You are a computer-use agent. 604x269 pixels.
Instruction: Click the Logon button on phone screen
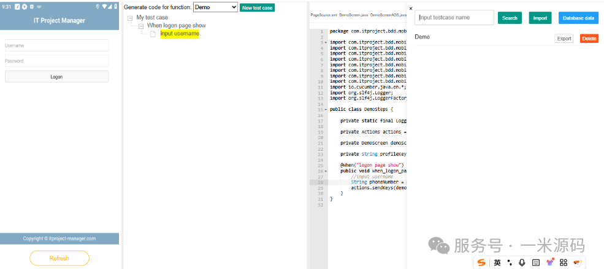[x=56, y=77]
